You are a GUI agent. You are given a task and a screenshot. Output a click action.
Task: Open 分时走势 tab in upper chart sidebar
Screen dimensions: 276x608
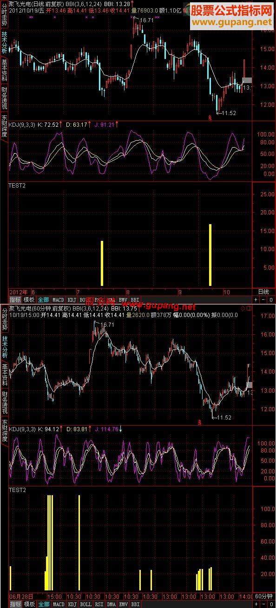coord(4,14)
